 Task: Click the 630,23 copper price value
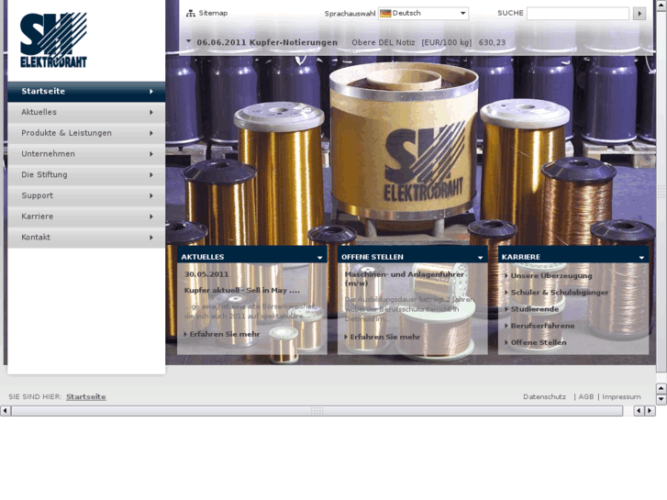click(492, 42)
